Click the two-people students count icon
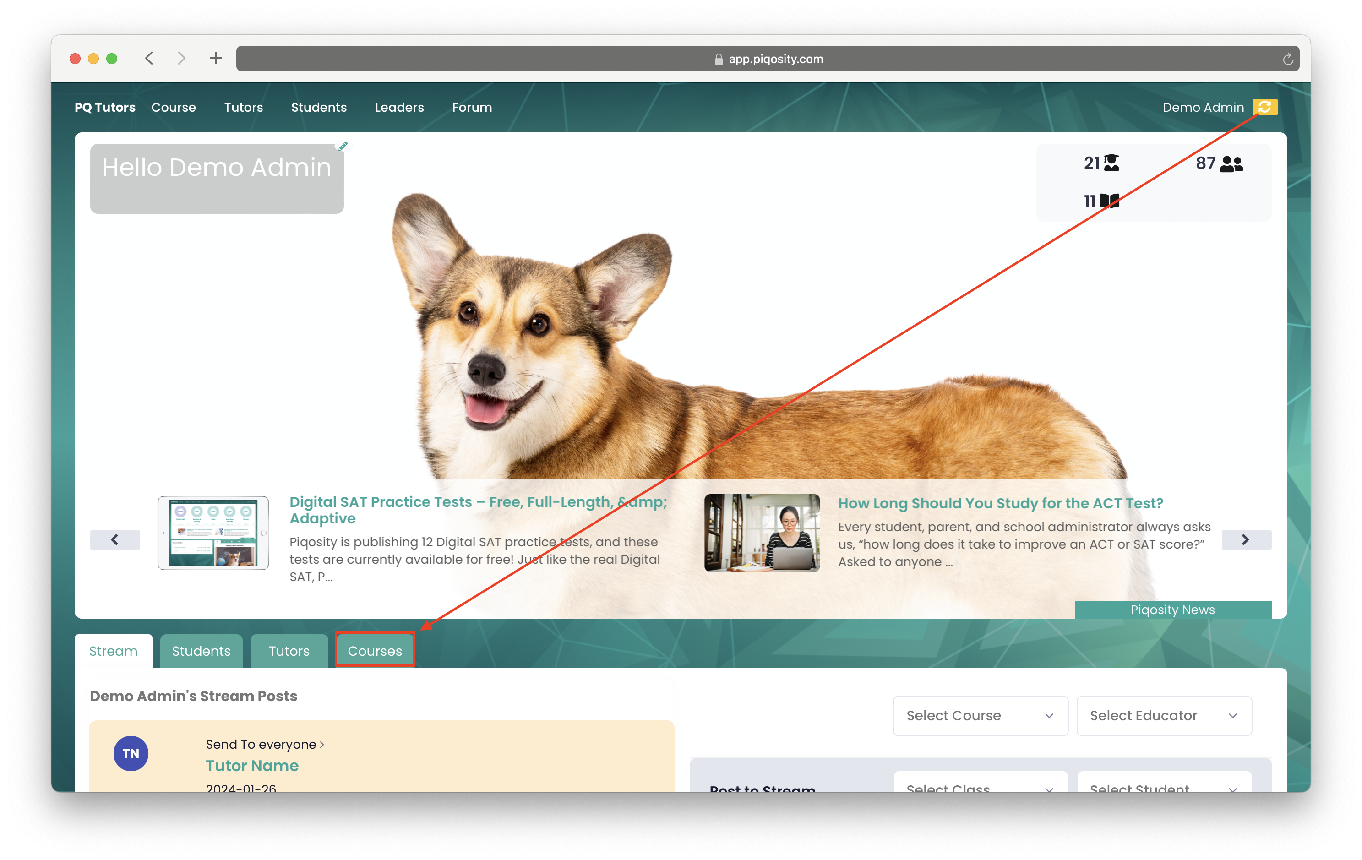 (1231, 164)
